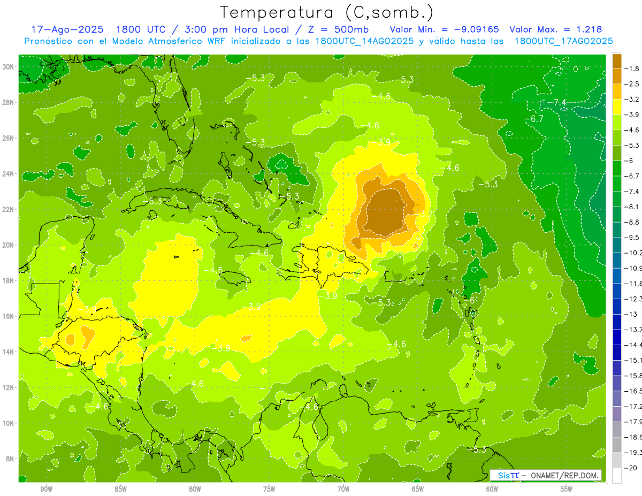Image resolution: width=642 pixels, height=496 pixels.
Task: Click the 70W longitude axis label
Action: tap(343, 489)
